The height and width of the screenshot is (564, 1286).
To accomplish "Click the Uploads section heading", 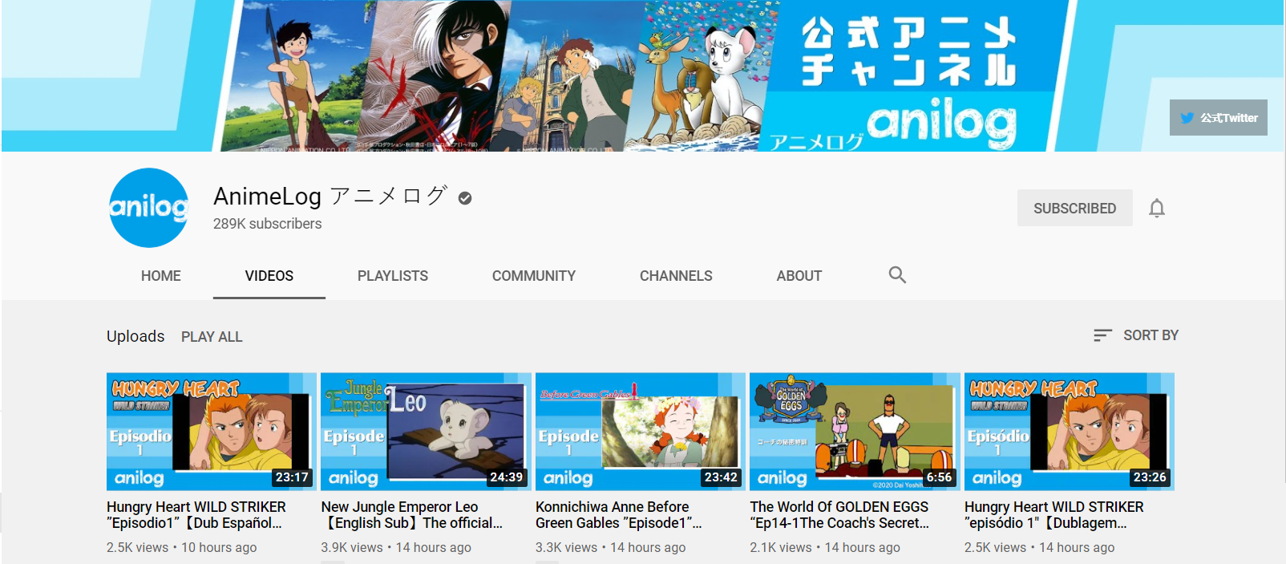I will click(135, 336).
